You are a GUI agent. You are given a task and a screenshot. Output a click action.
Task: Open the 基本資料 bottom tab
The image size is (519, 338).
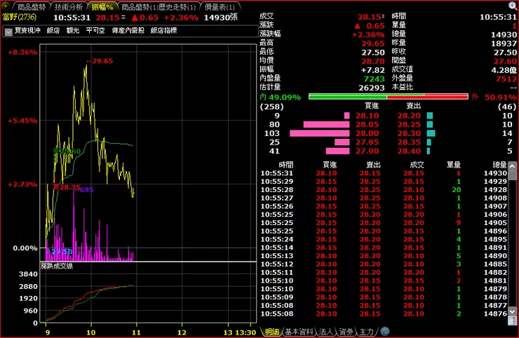[x=299, y=332]
